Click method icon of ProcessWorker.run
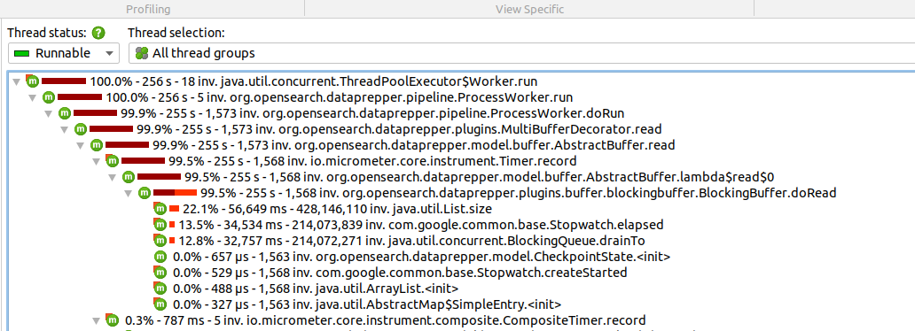 tap(49, 97)
